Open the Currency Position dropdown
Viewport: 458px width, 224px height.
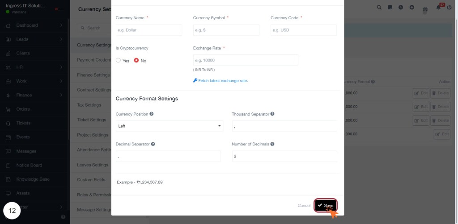pyautogui.click(x=170, y=126)
